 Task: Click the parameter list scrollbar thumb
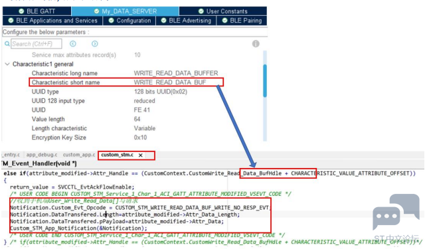[x=265, y=80]
